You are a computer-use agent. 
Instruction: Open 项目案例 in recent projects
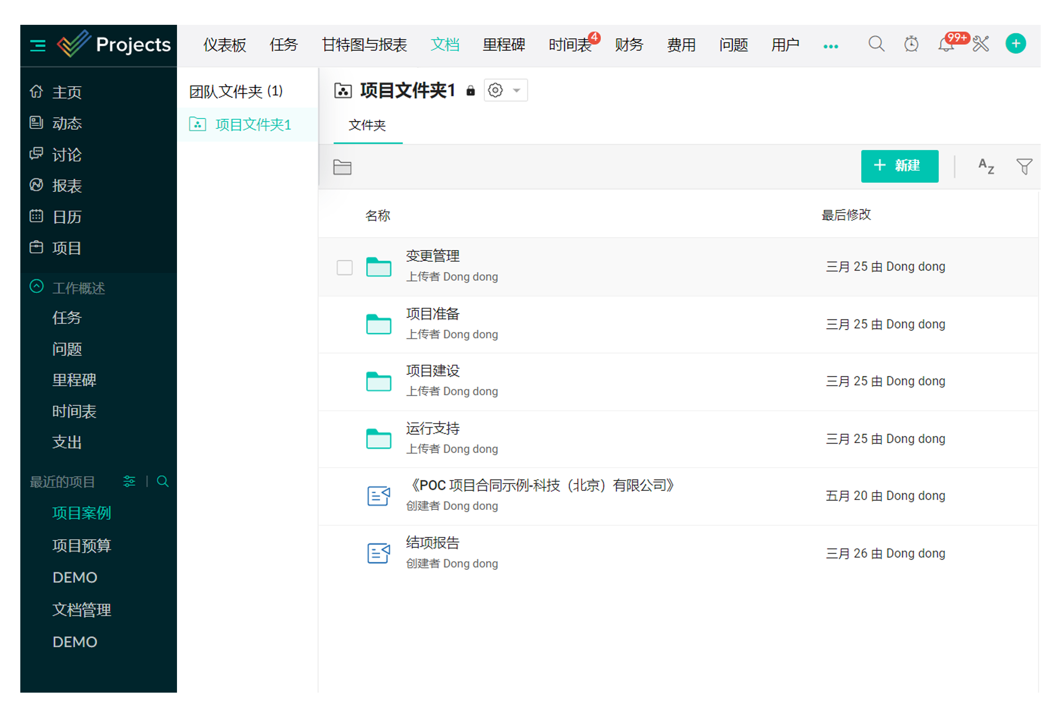click(81, 513)
